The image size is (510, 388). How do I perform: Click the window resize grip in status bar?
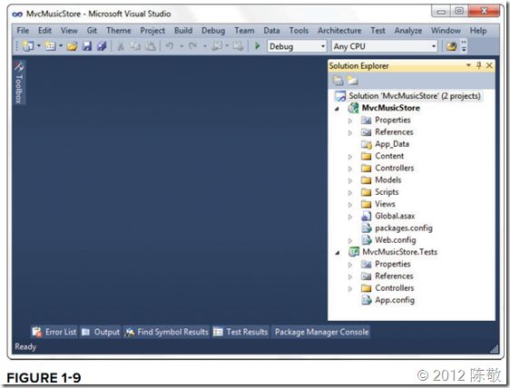(495, 349)
